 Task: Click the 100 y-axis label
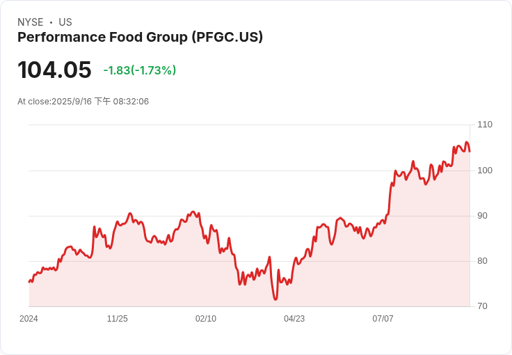click(484, 170)
